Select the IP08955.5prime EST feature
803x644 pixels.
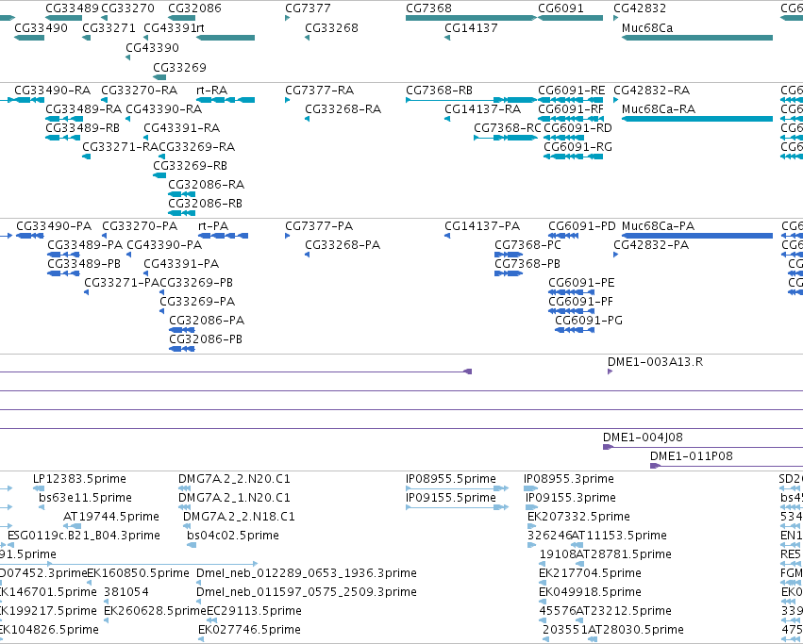458,488
